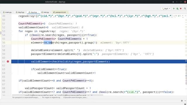
Task: Run the day4 configuration with green play button
Action: 174,8
